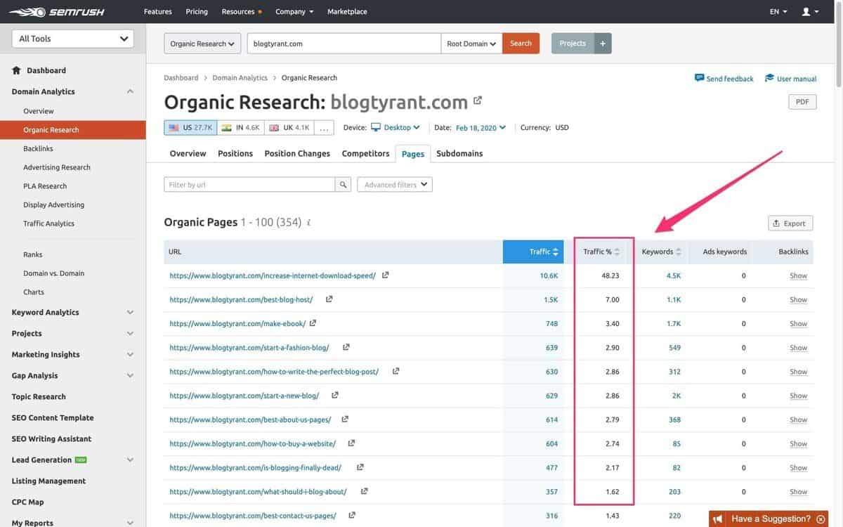Screen dimensions: 843x527
Task: Open the All Tools dropdown
Action: [73, 39]
